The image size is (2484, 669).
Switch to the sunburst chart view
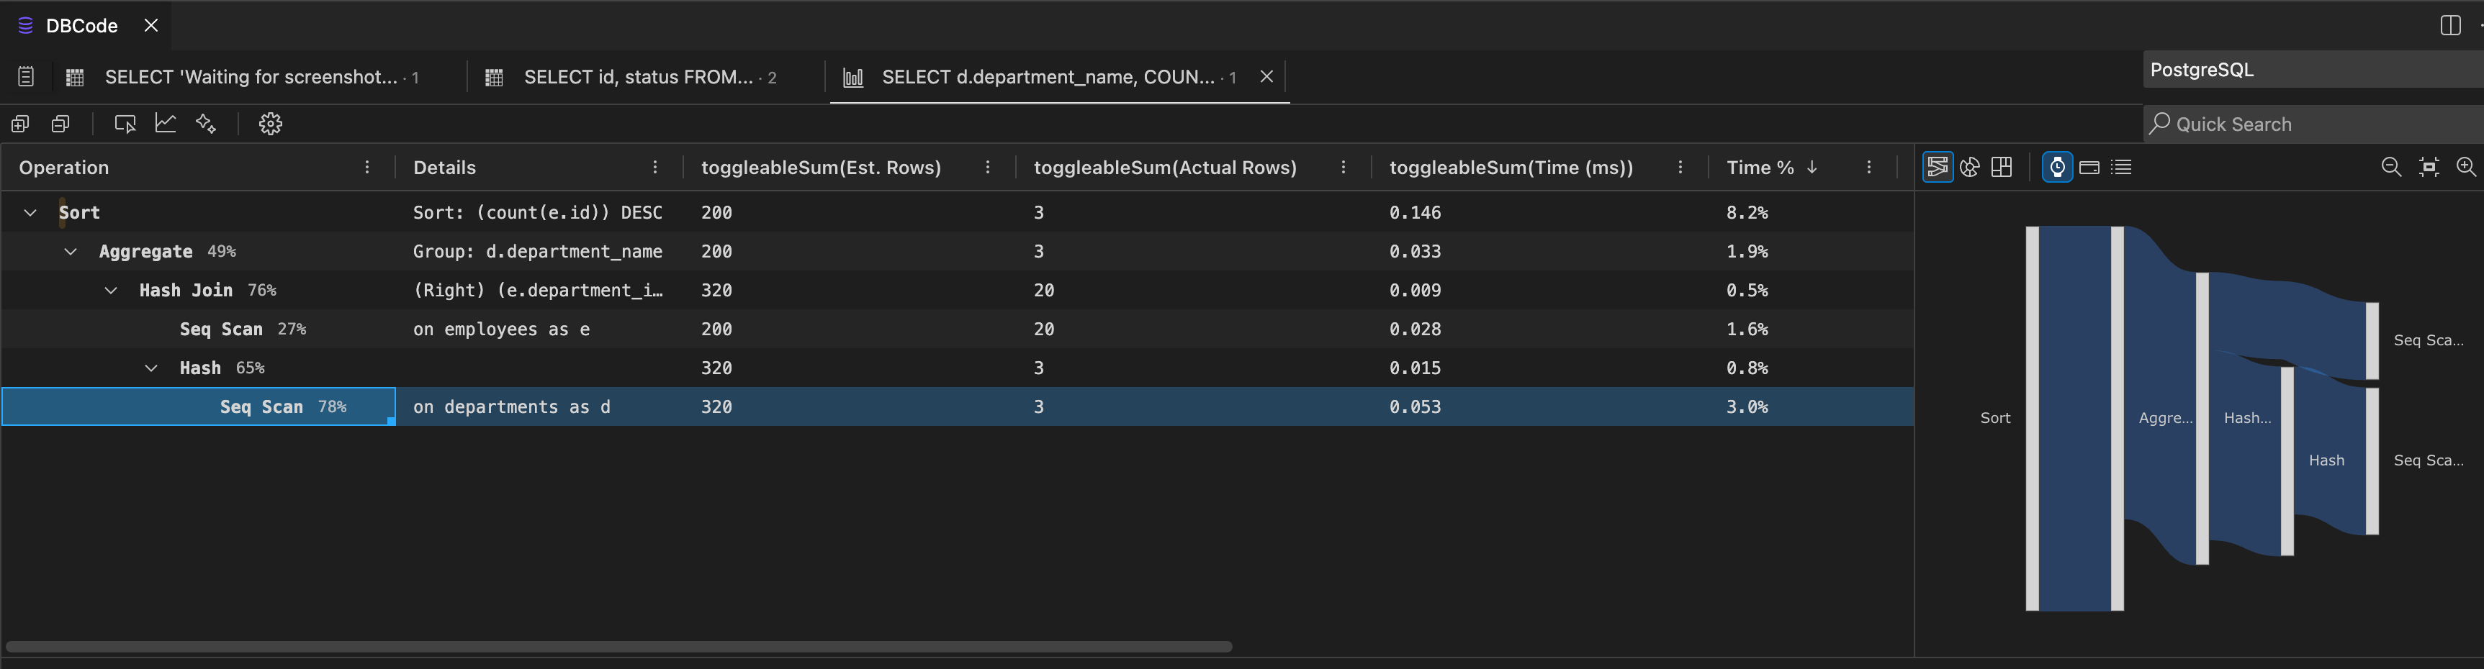click(1970, 167)
